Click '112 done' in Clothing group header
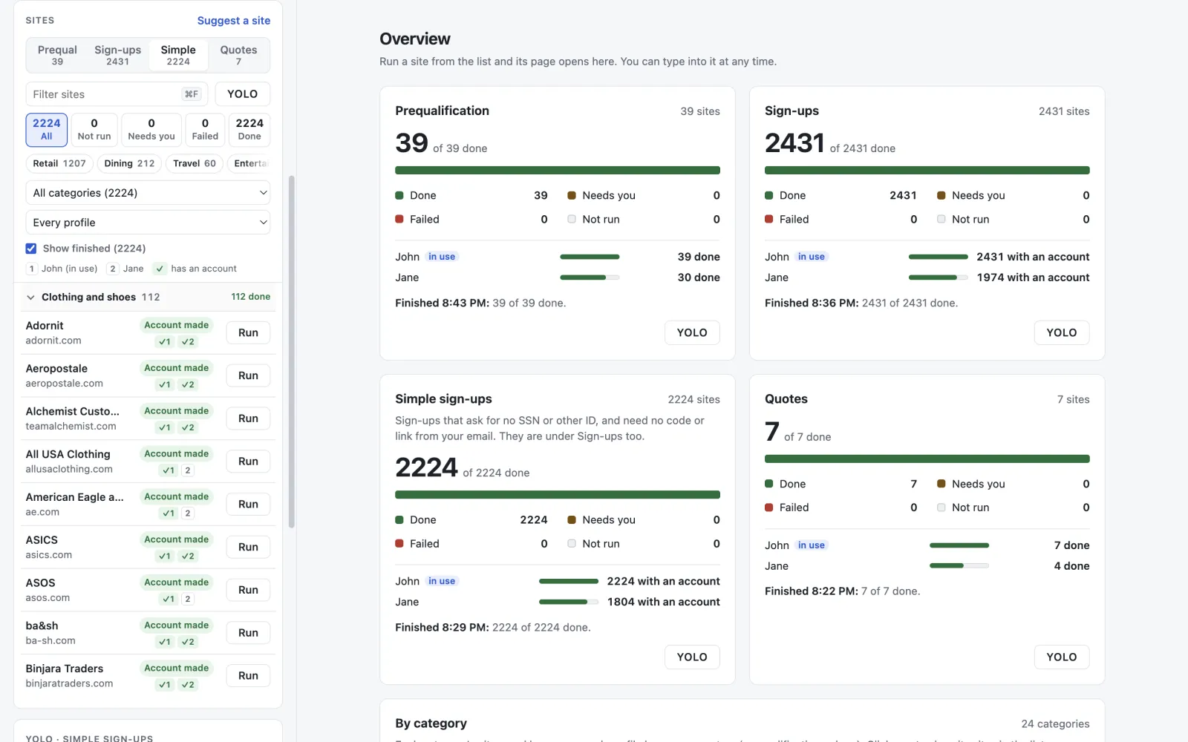This screenshot has height=742, width=1188. coord(250,297)
